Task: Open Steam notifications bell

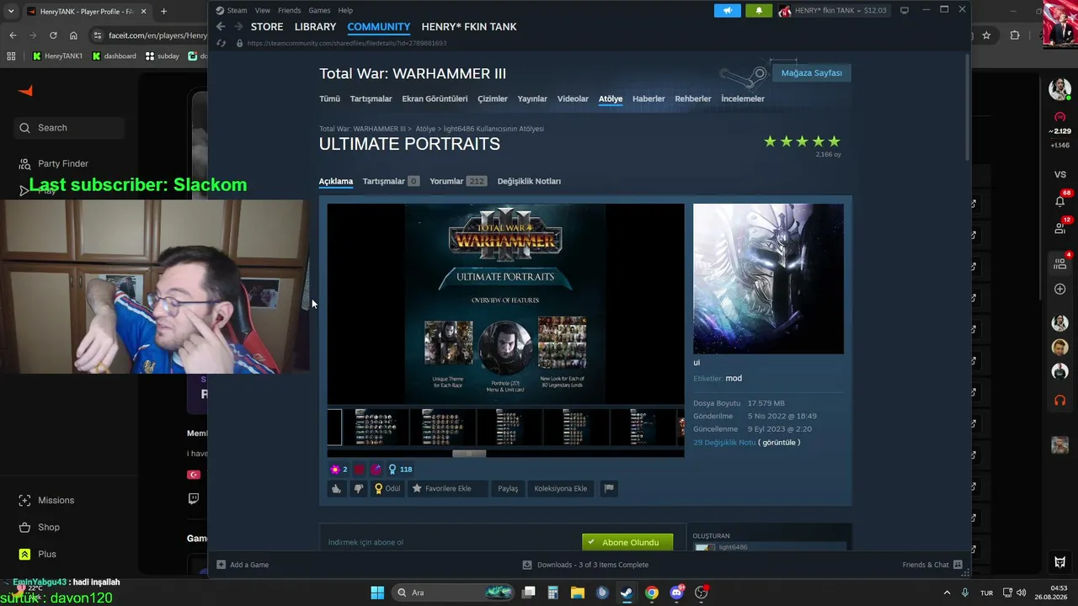Action: click(x=759, y=10)
